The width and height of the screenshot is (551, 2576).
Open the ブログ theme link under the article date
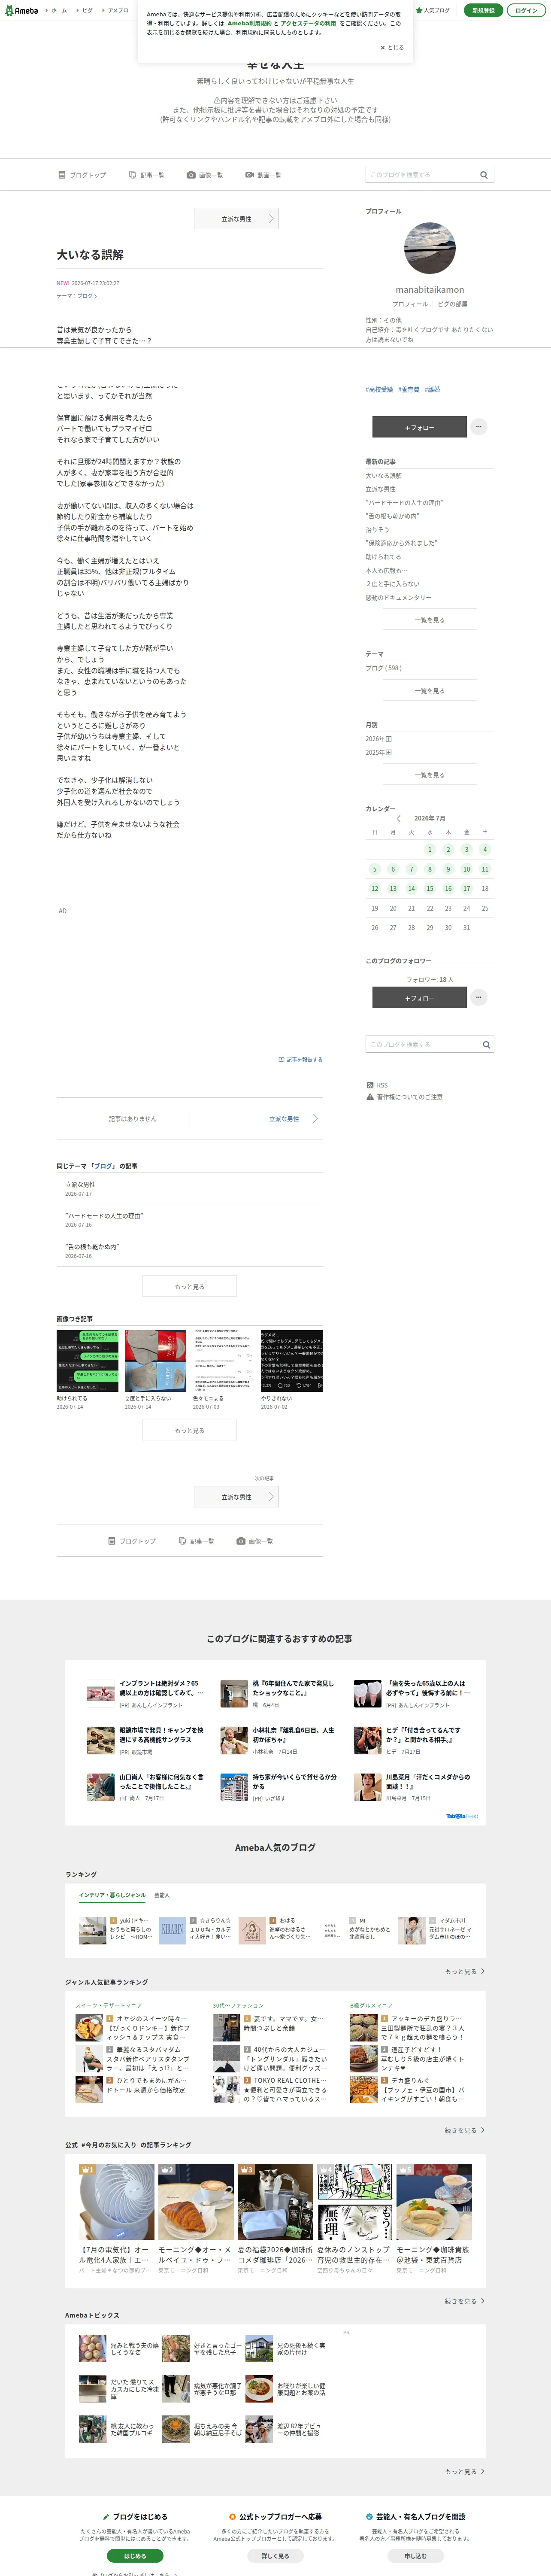87,296
